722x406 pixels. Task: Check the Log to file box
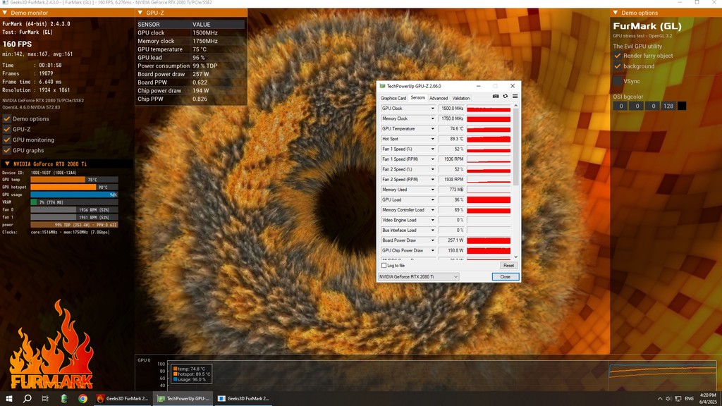point(384,266)
